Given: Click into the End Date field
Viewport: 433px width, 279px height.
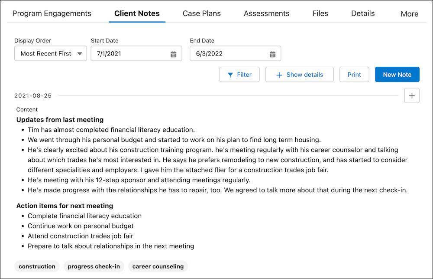Looking at the screenshot, I should coord(229,54).
